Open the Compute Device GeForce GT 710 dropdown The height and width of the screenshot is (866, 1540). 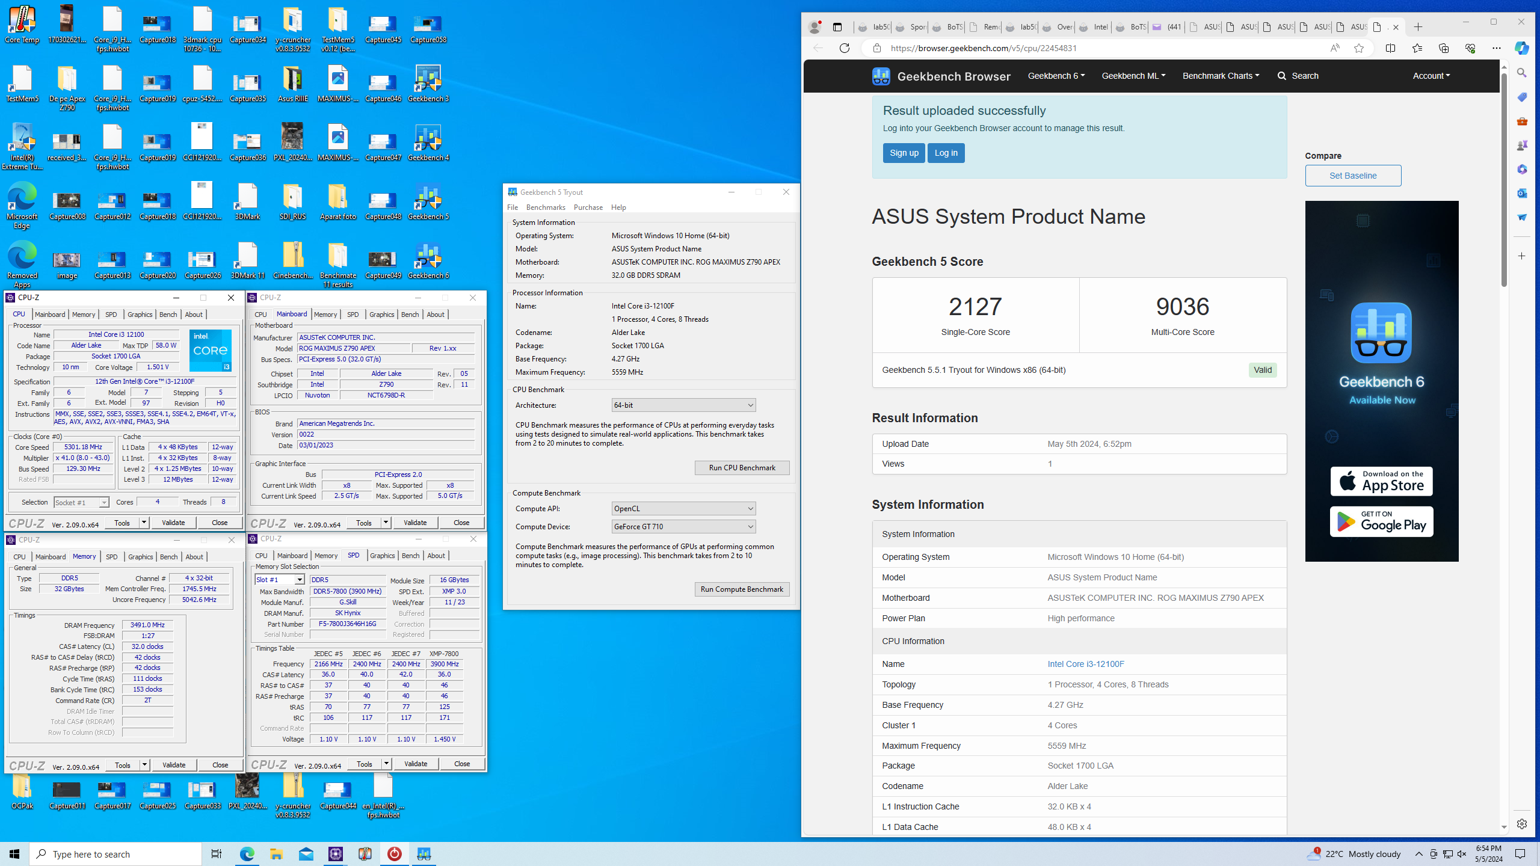683,527
